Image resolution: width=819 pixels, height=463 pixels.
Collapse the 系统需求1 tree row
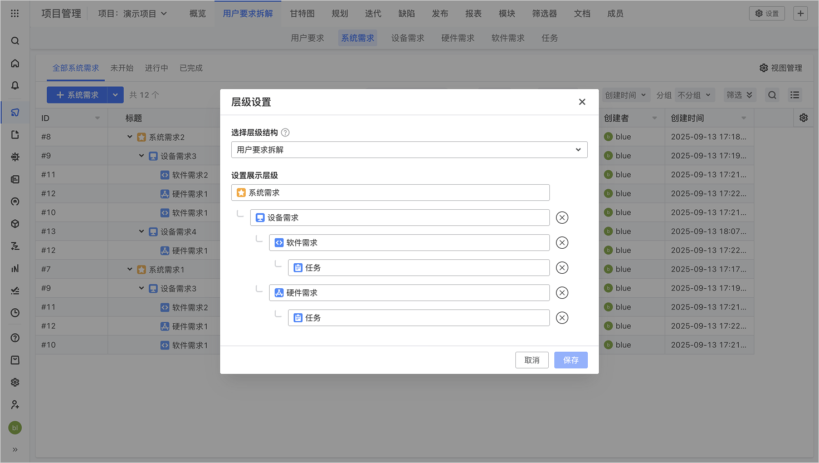129,269
